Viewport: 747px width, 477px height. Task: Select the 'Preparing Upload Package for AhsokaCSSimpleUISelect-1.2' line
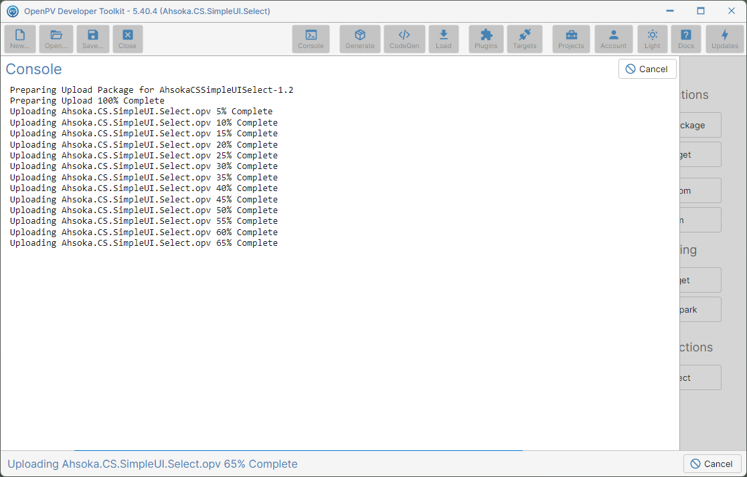click(151, 90)
